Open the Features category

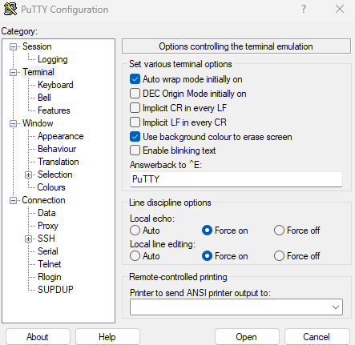pyautogui.click(x=54, y=110)
